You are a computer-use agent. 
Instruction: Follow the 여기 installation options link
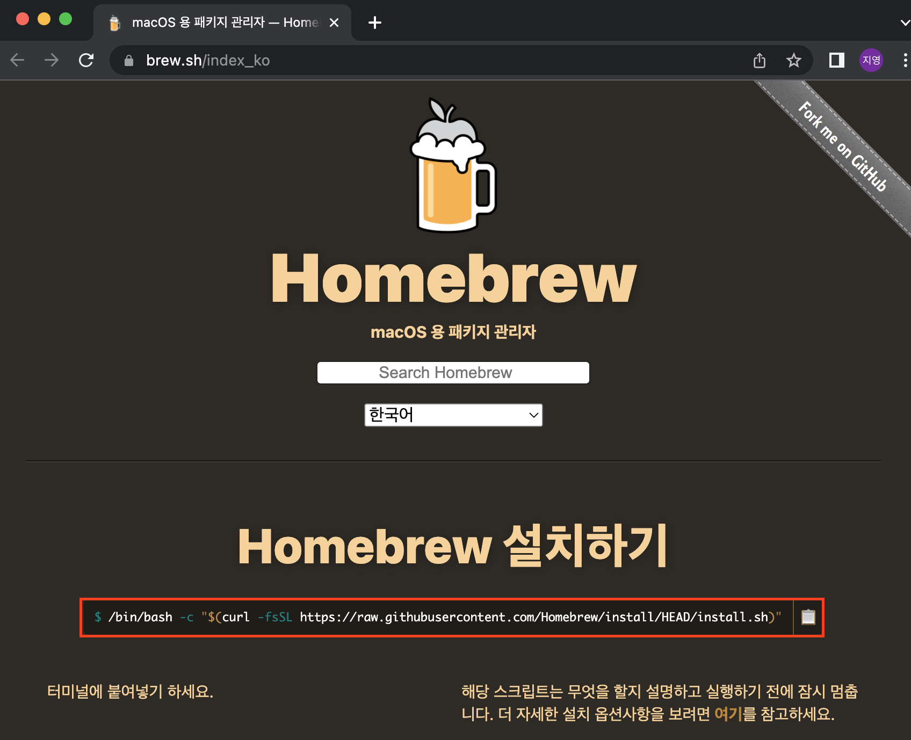pyautogui.click(x=728, y=714)
